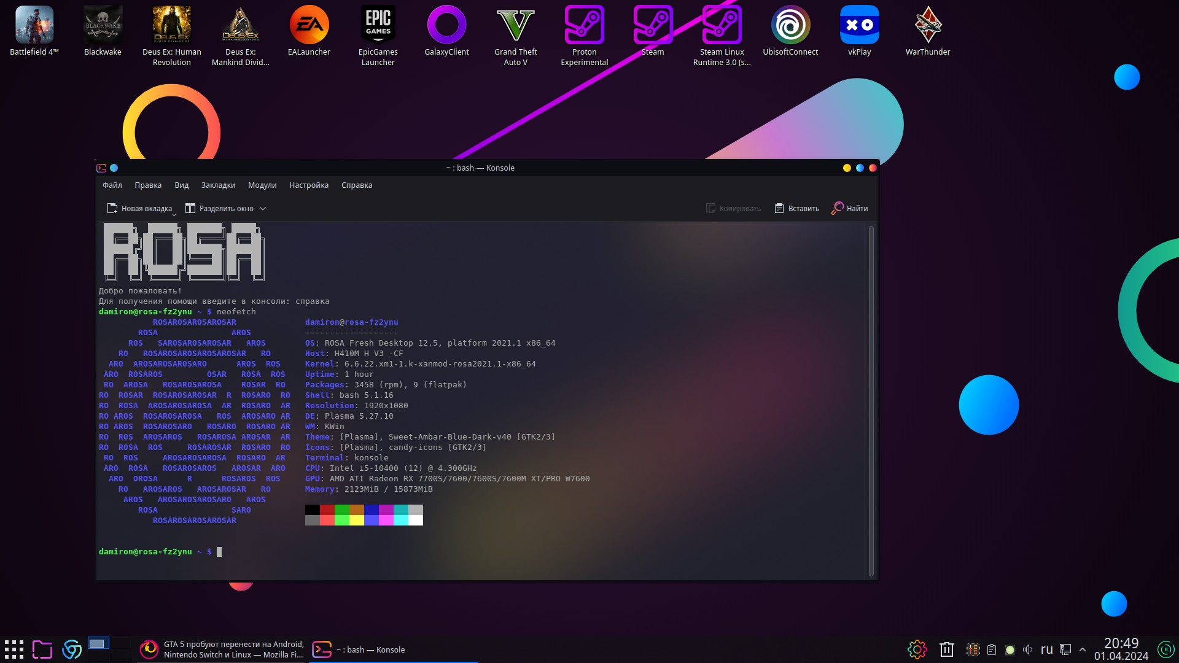Click the yellow color block in neofetch palette
This screenshot has width=1179, height=663.
(357, 520)
